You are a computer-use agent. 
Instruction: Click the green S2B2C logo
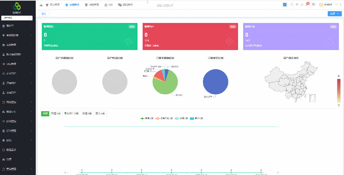coord(17,6)
